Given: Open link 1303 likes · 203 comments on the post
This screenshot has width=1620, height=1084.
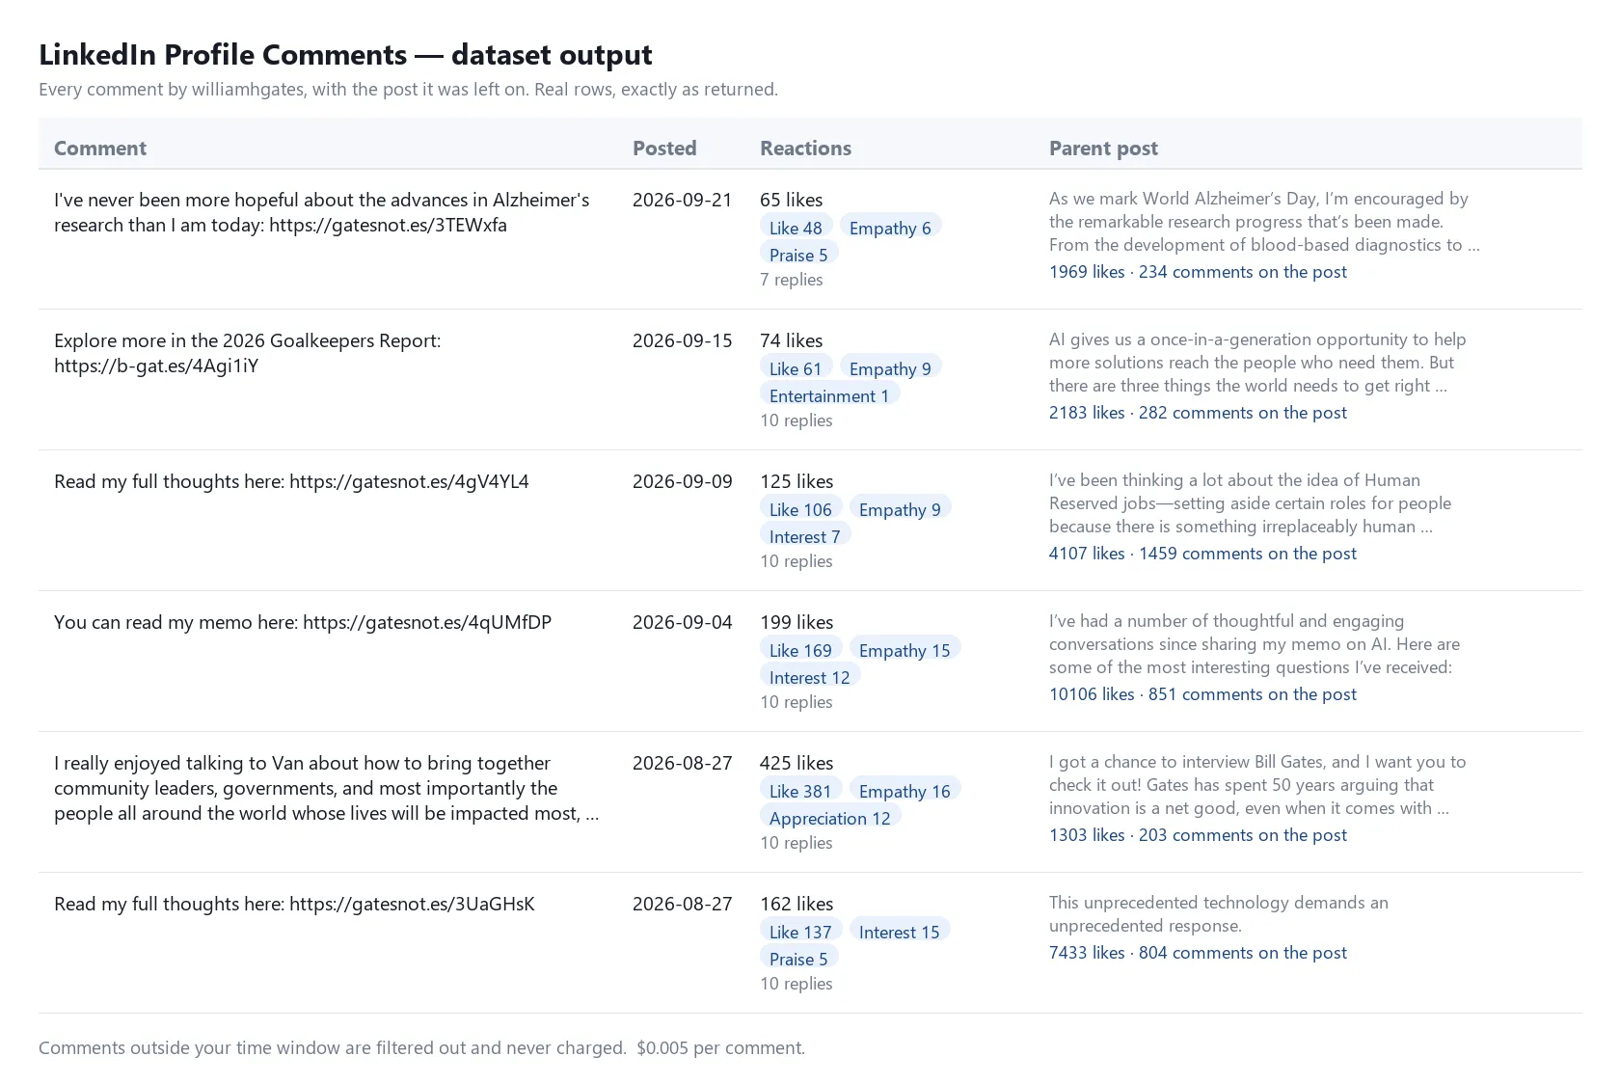Looking at the screenshot, I should 1198,835.
